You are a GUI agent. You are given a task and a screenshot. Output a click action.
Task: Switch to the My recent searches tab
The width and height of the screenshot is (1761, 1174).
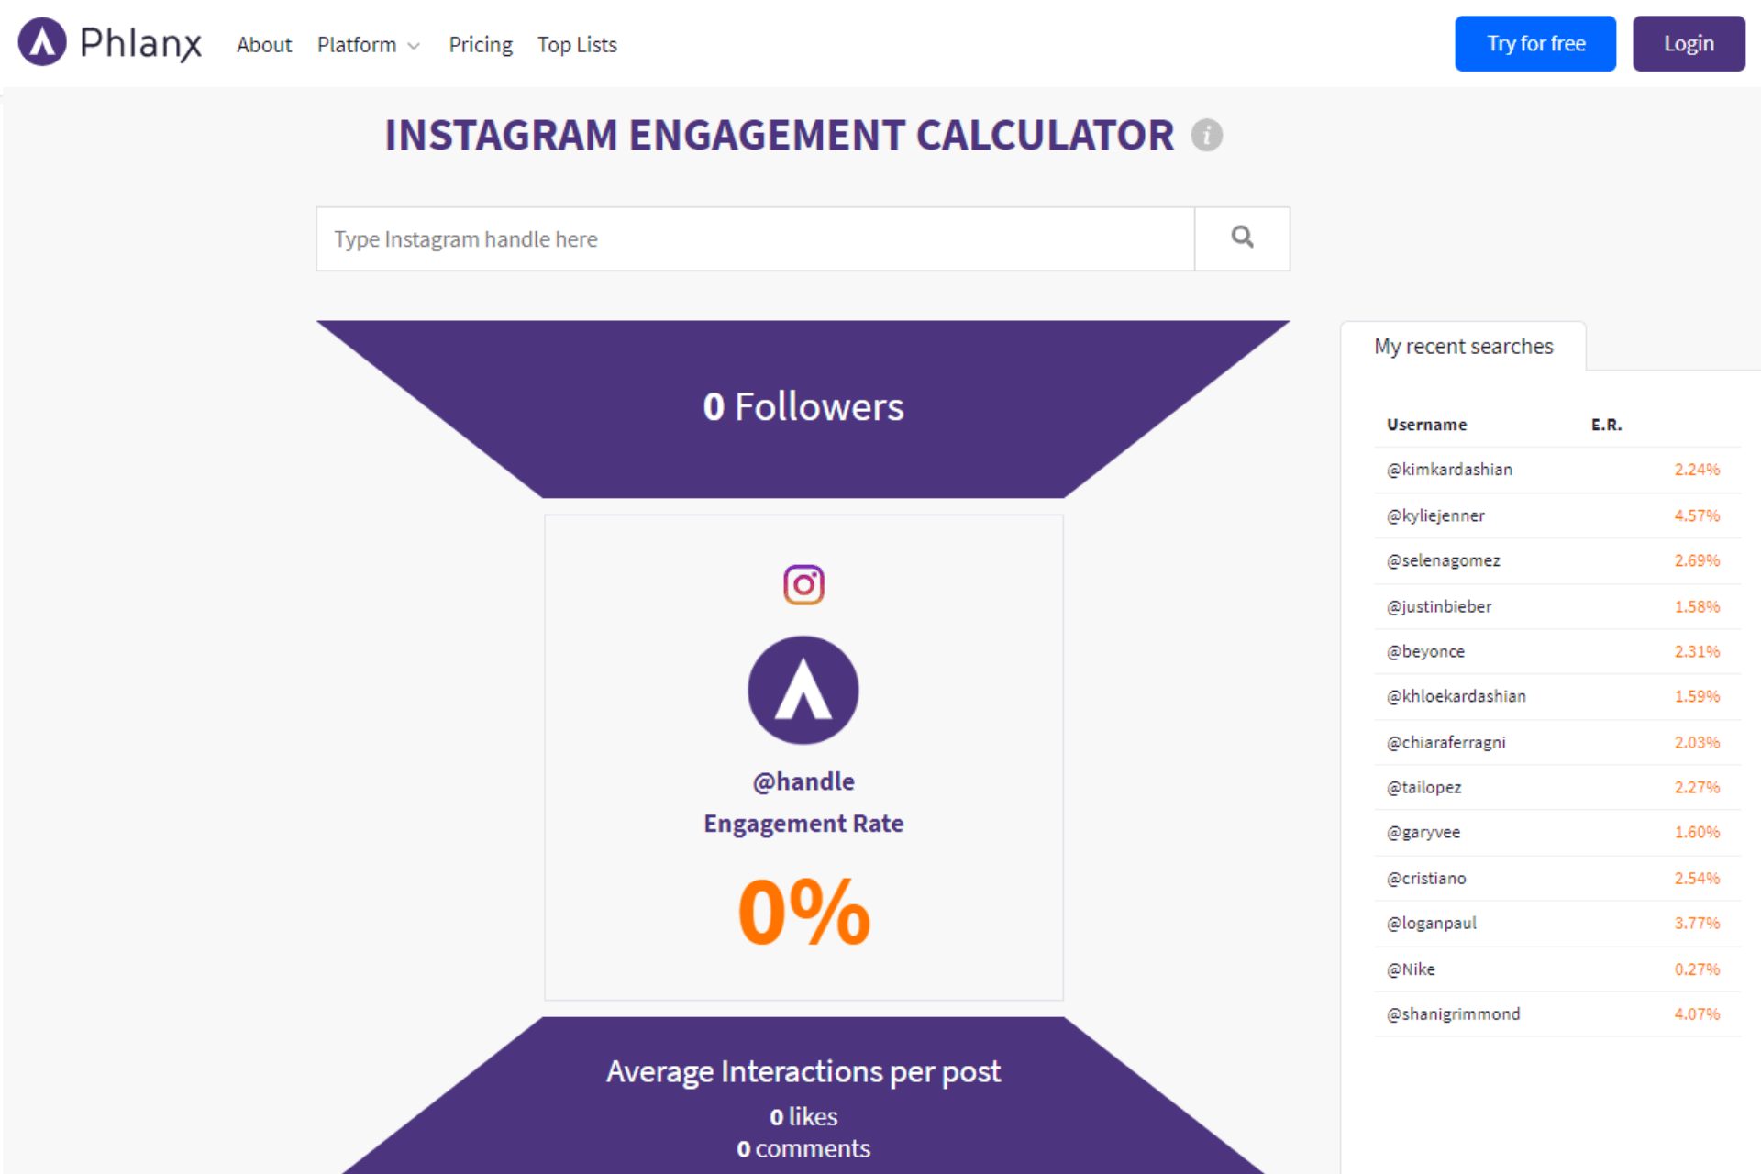pyautogui.click(x=1463, y=346)
